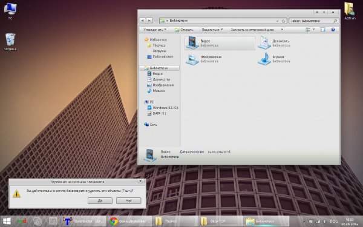This screenshot has width=363, height=227.
Task: Click the fourth pinned taskbar icon
Action: (x=53, y=221)
